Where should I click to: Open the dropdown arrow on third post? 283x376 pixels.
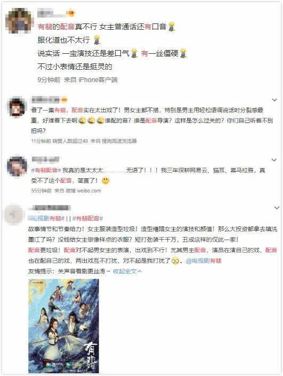click(x=274, y=160)
